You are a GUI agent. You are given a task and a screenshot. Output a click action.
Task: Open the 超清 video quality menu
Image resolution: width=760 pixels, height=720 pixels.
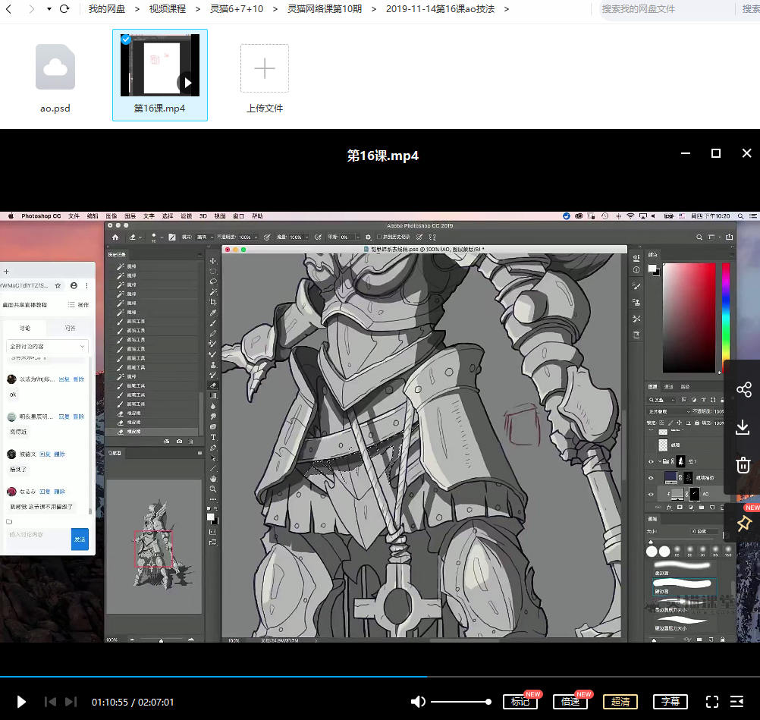coord(620,702)
